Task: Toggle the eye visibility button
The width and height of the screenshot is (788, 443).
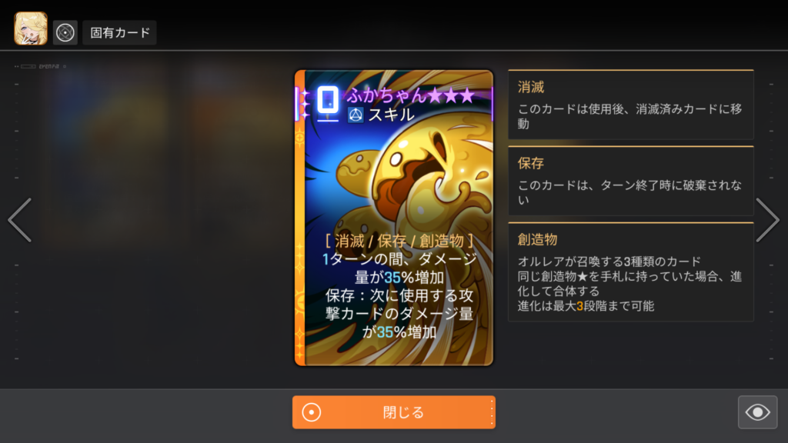Action: tap(757, 412)
